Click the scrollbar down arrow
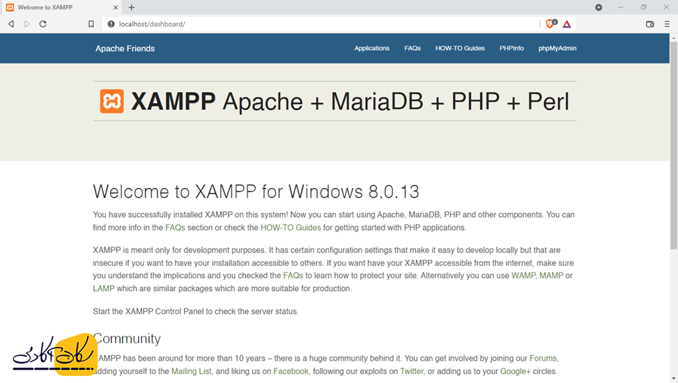 click(674, 379)
